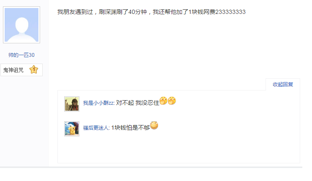Click the 233333333 at the post's end

coord(231,12)
